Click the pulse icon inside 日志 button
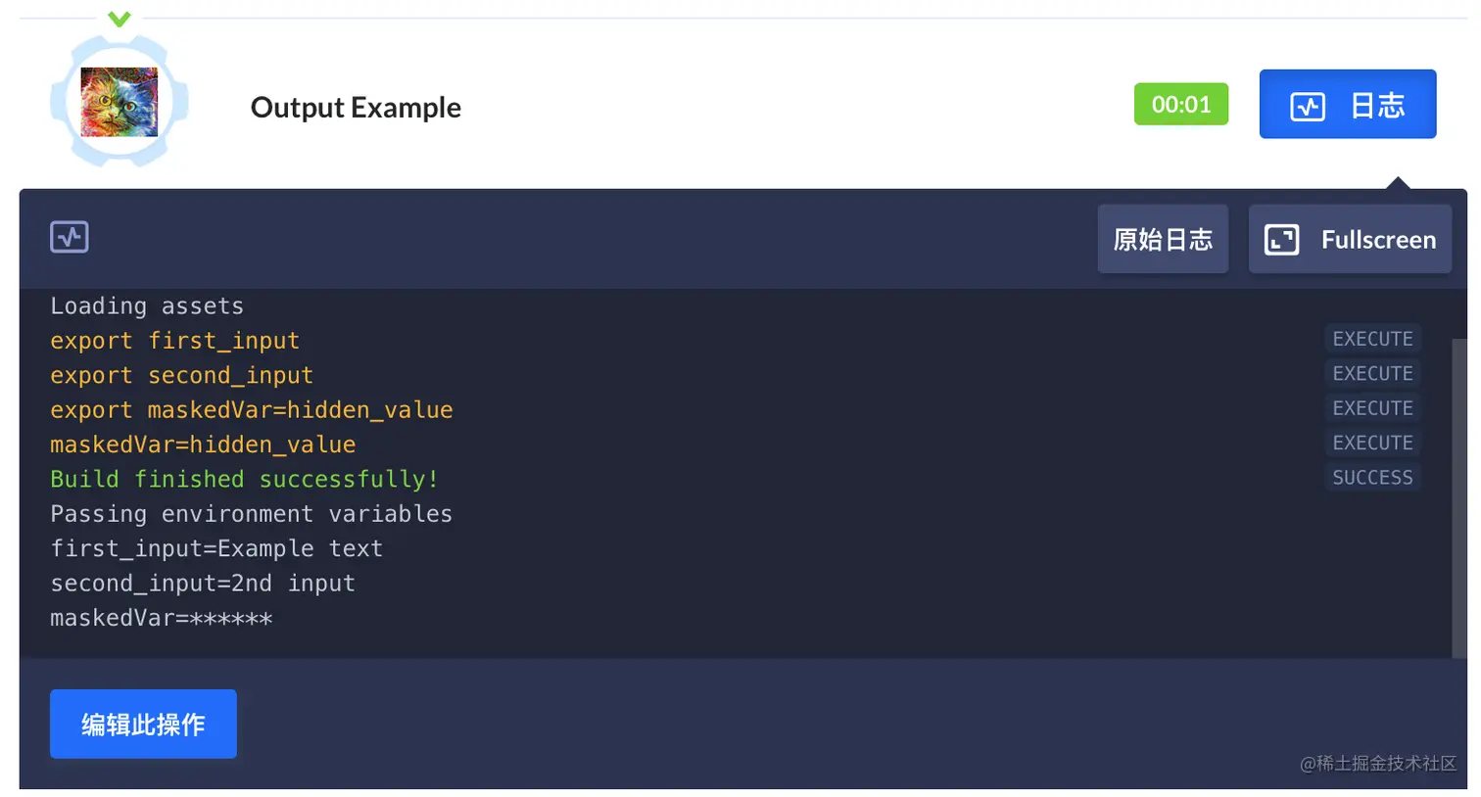 (x=1308, y=106)
